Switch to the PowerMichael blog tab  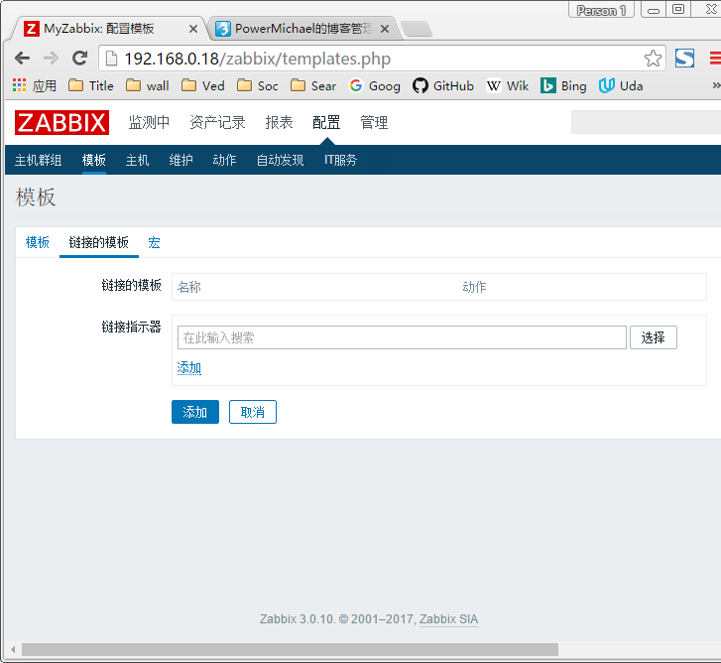coord(302,29)
